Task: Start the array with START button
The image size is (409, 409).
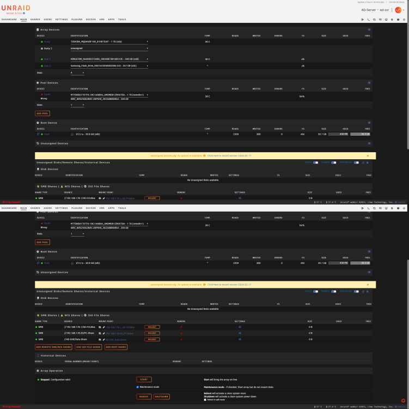Action: pos(144,380)
